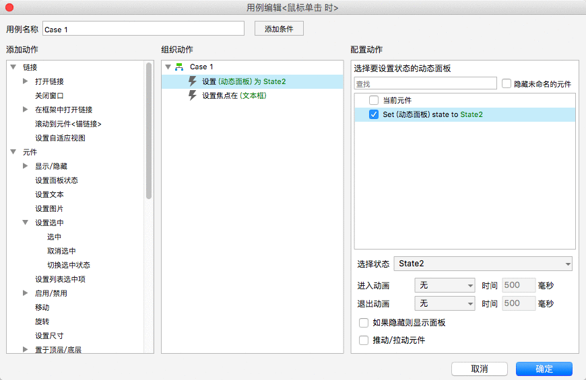This screenshot has height=380, width=586.
Task: Select the 设置尺寸 action
Action: click(49, 336)
